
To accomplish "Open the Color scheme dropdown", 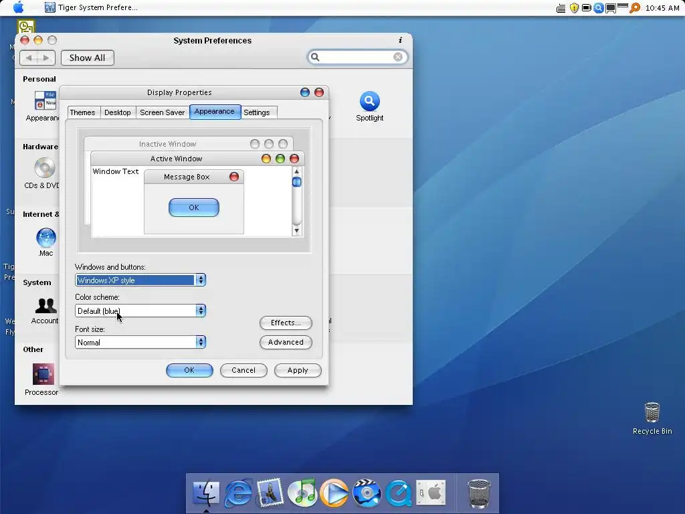I will pos(140,311).
